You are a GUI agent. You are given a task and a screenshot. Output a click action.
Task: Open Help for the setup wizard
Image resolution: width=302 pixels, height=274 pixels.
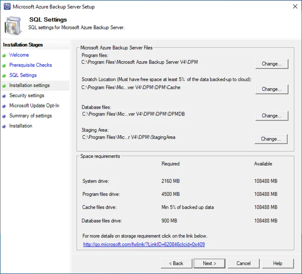277,263
